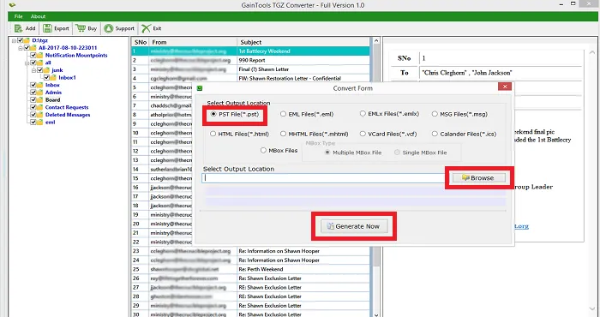Image resolution: width=600 pixels, height=317 pixels.
Task: Toggle the Admin folder checkbox
Action: click(33, 93)
